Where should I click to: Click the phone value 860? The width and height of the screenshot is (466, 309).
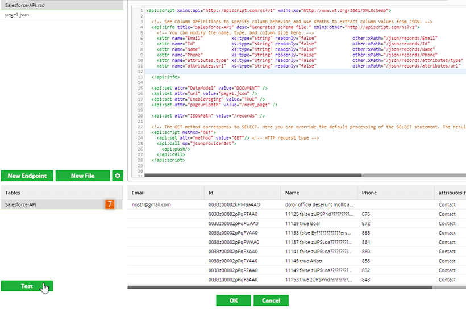366,252
